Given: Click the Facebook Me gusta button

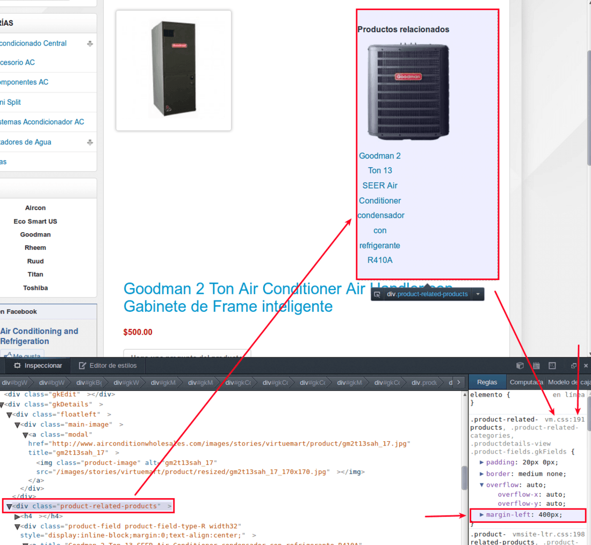Looking at the screenshot, I should [23, 355].
